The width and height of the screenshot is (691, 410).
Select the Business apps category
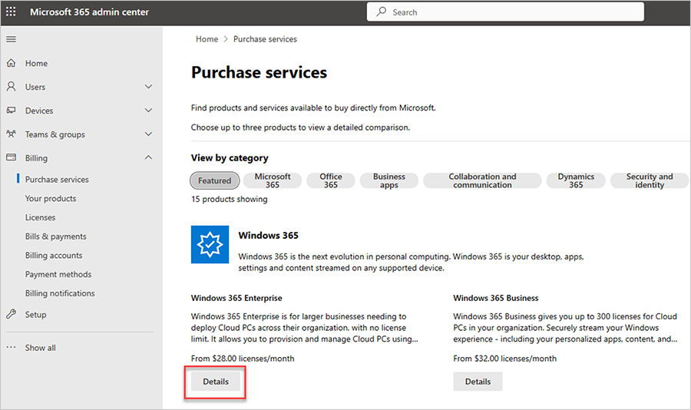coord(388,180)
